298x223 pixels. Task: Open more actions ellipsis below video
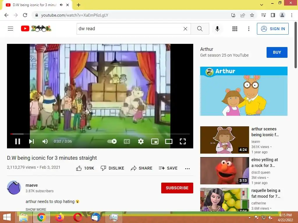[187, 168]
